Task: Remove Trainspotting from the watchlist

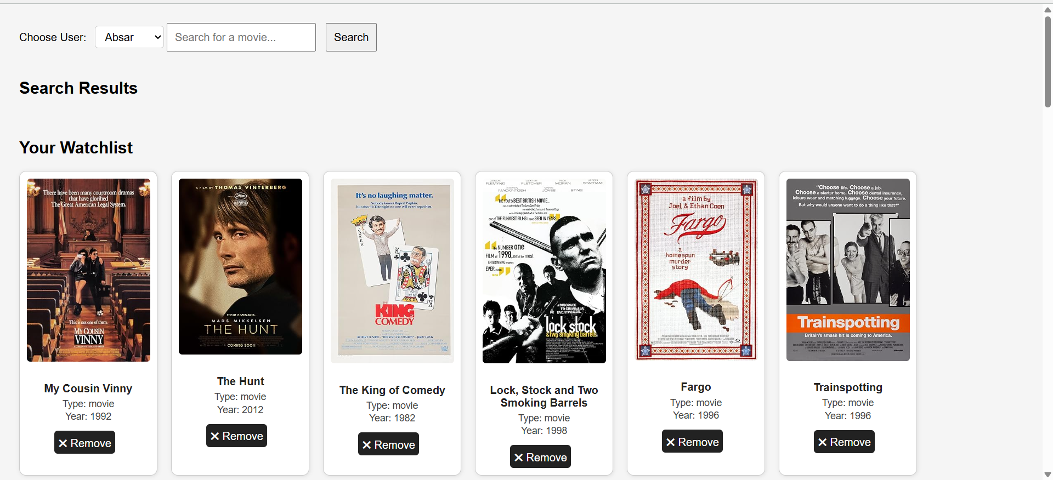Action: point(844,442)
